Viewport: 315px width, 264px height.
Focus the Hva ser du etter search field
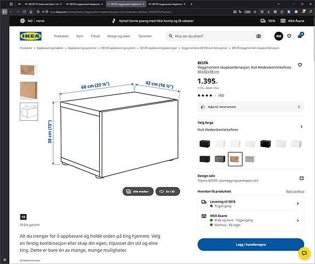[214, 36]
